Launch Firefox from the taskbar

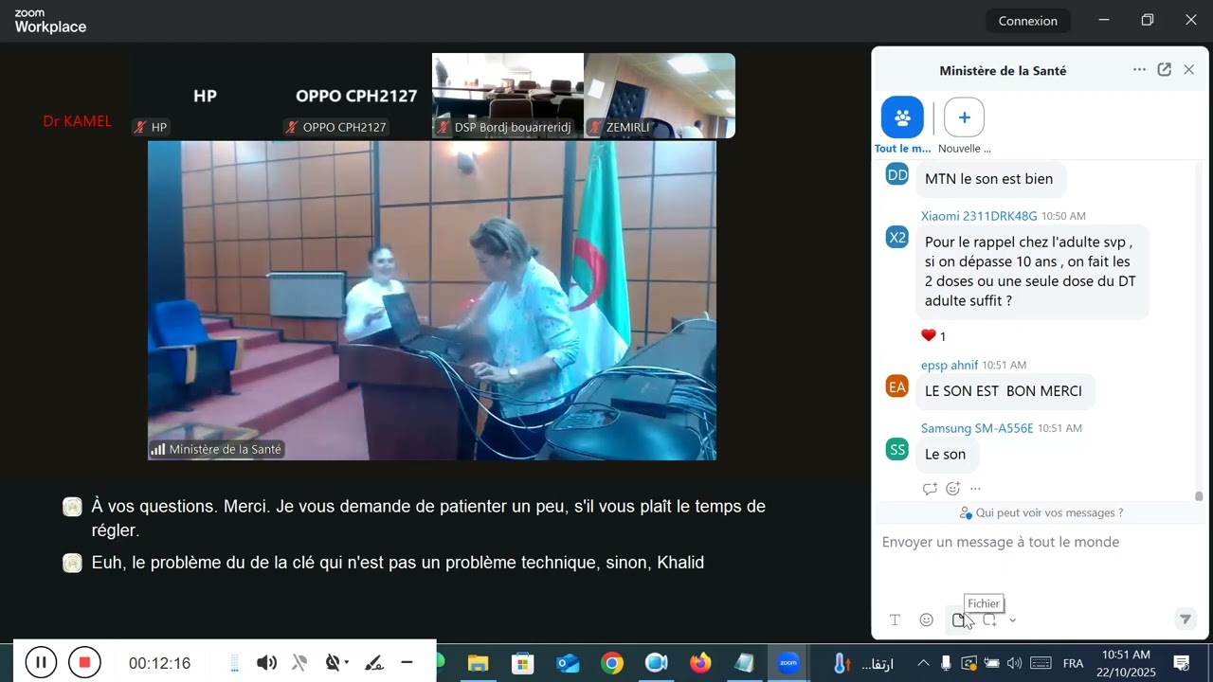(700, 663)
